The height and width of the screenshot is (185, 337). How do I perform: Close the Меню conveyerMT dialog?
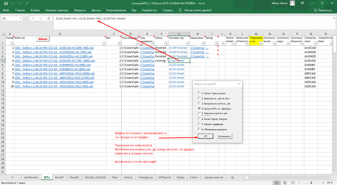tap(239, 84)
